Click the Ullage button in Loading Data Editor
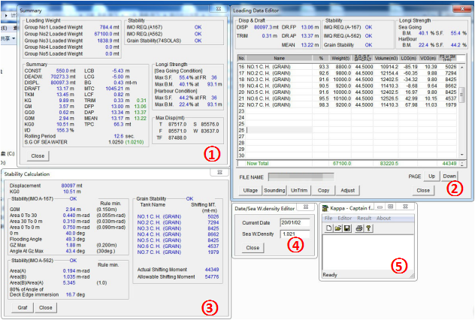 pyautogui.click(x=250, y=191)
